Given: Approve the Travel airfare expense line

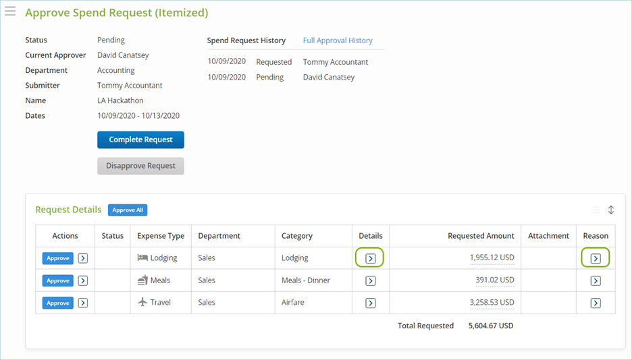Looking at the screenshot, I should tap(58, 303).
